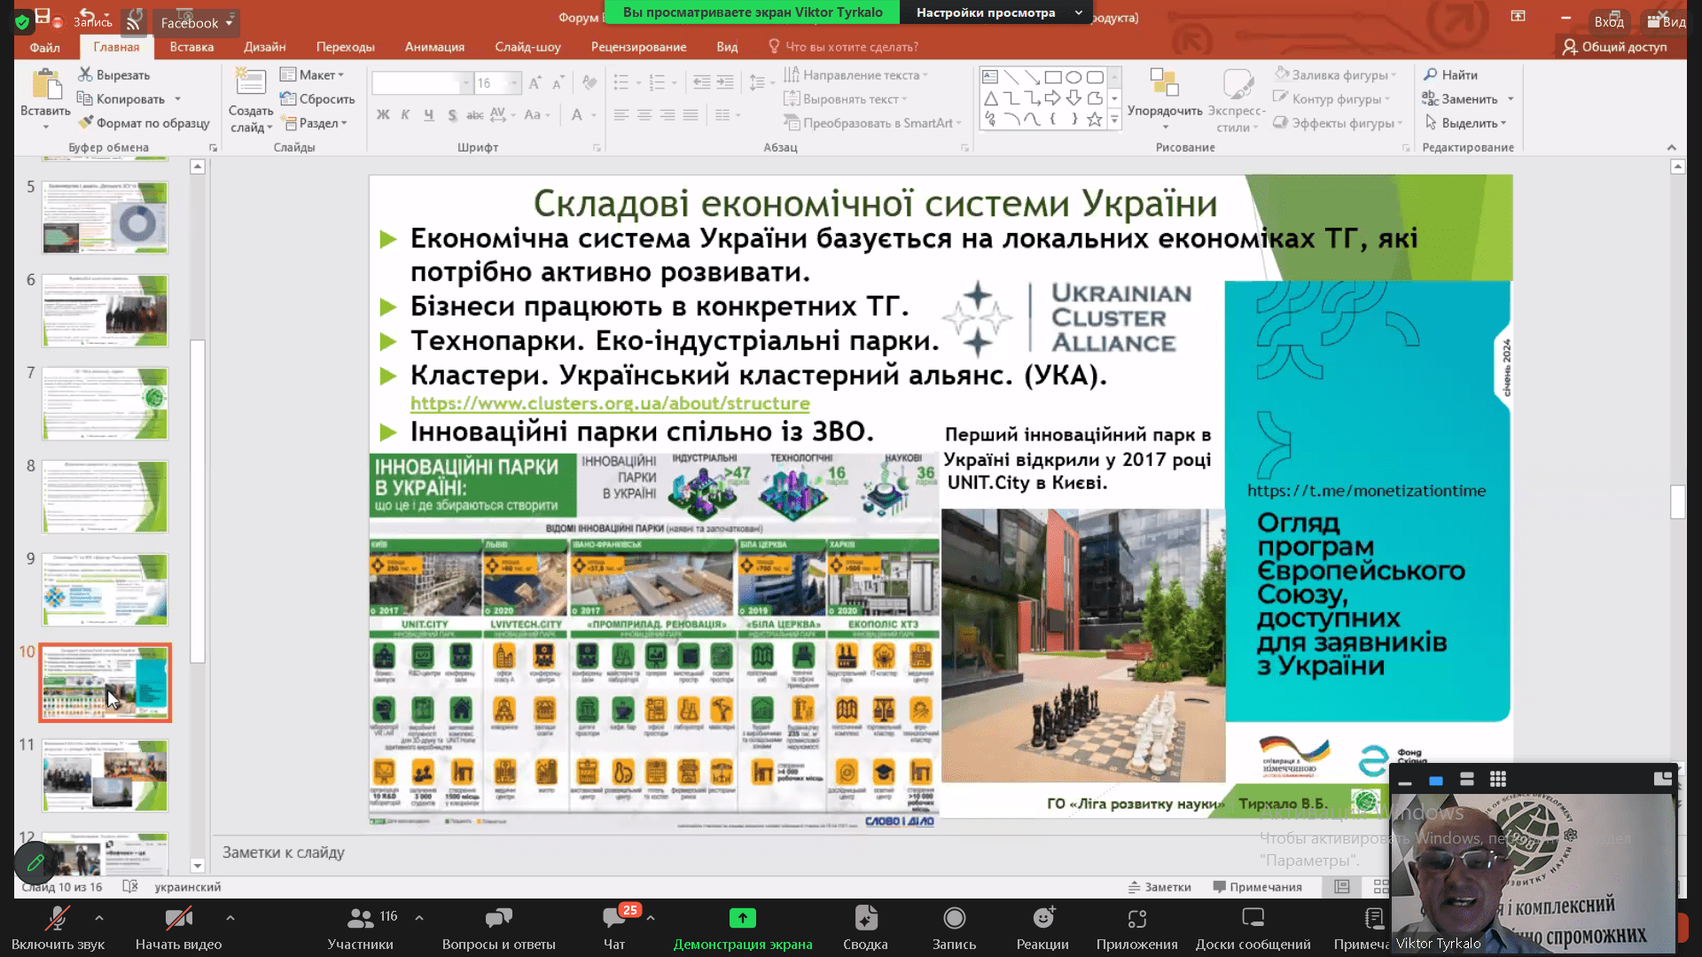The width and height of the screenshot is (1702, 957).
Task: Select the rectangle shape in shapes gallery
Action: [x=1053, y=77]
